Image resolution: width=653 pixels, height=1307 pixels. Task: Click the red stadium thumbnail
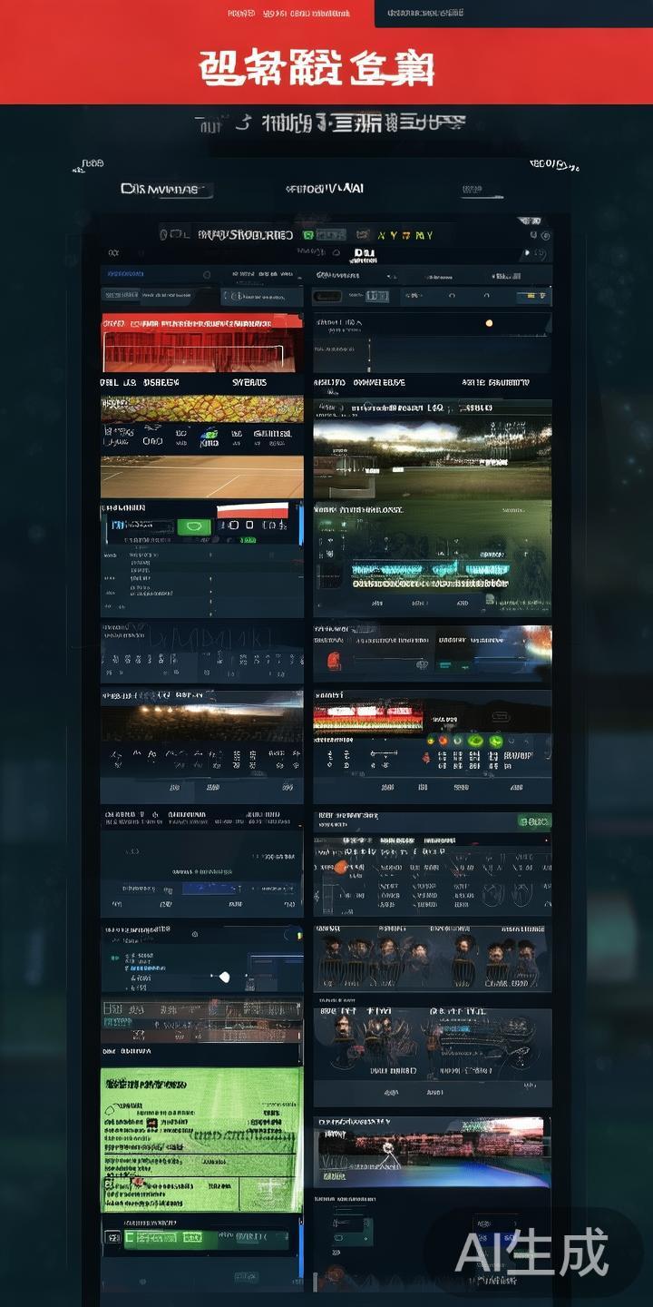click(201, 343)
